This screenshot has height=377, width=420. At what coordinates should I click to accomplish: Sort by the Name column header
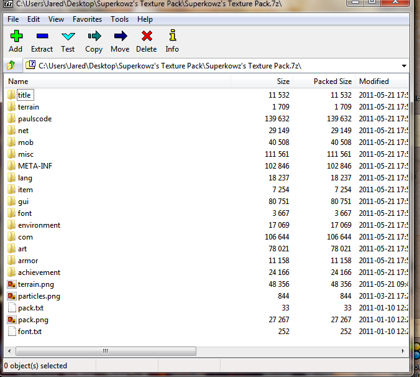coord(19,81)
